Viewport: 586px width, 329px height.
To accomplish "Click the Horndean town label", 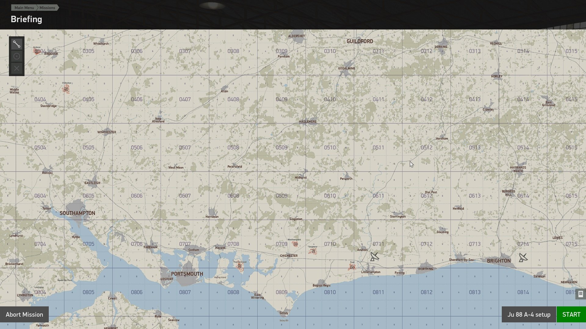I will tap(212, 217).
